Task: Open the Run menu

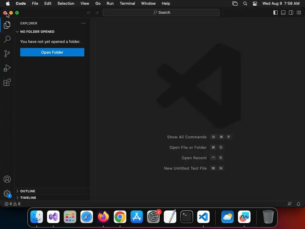Action: pos(110,4)
